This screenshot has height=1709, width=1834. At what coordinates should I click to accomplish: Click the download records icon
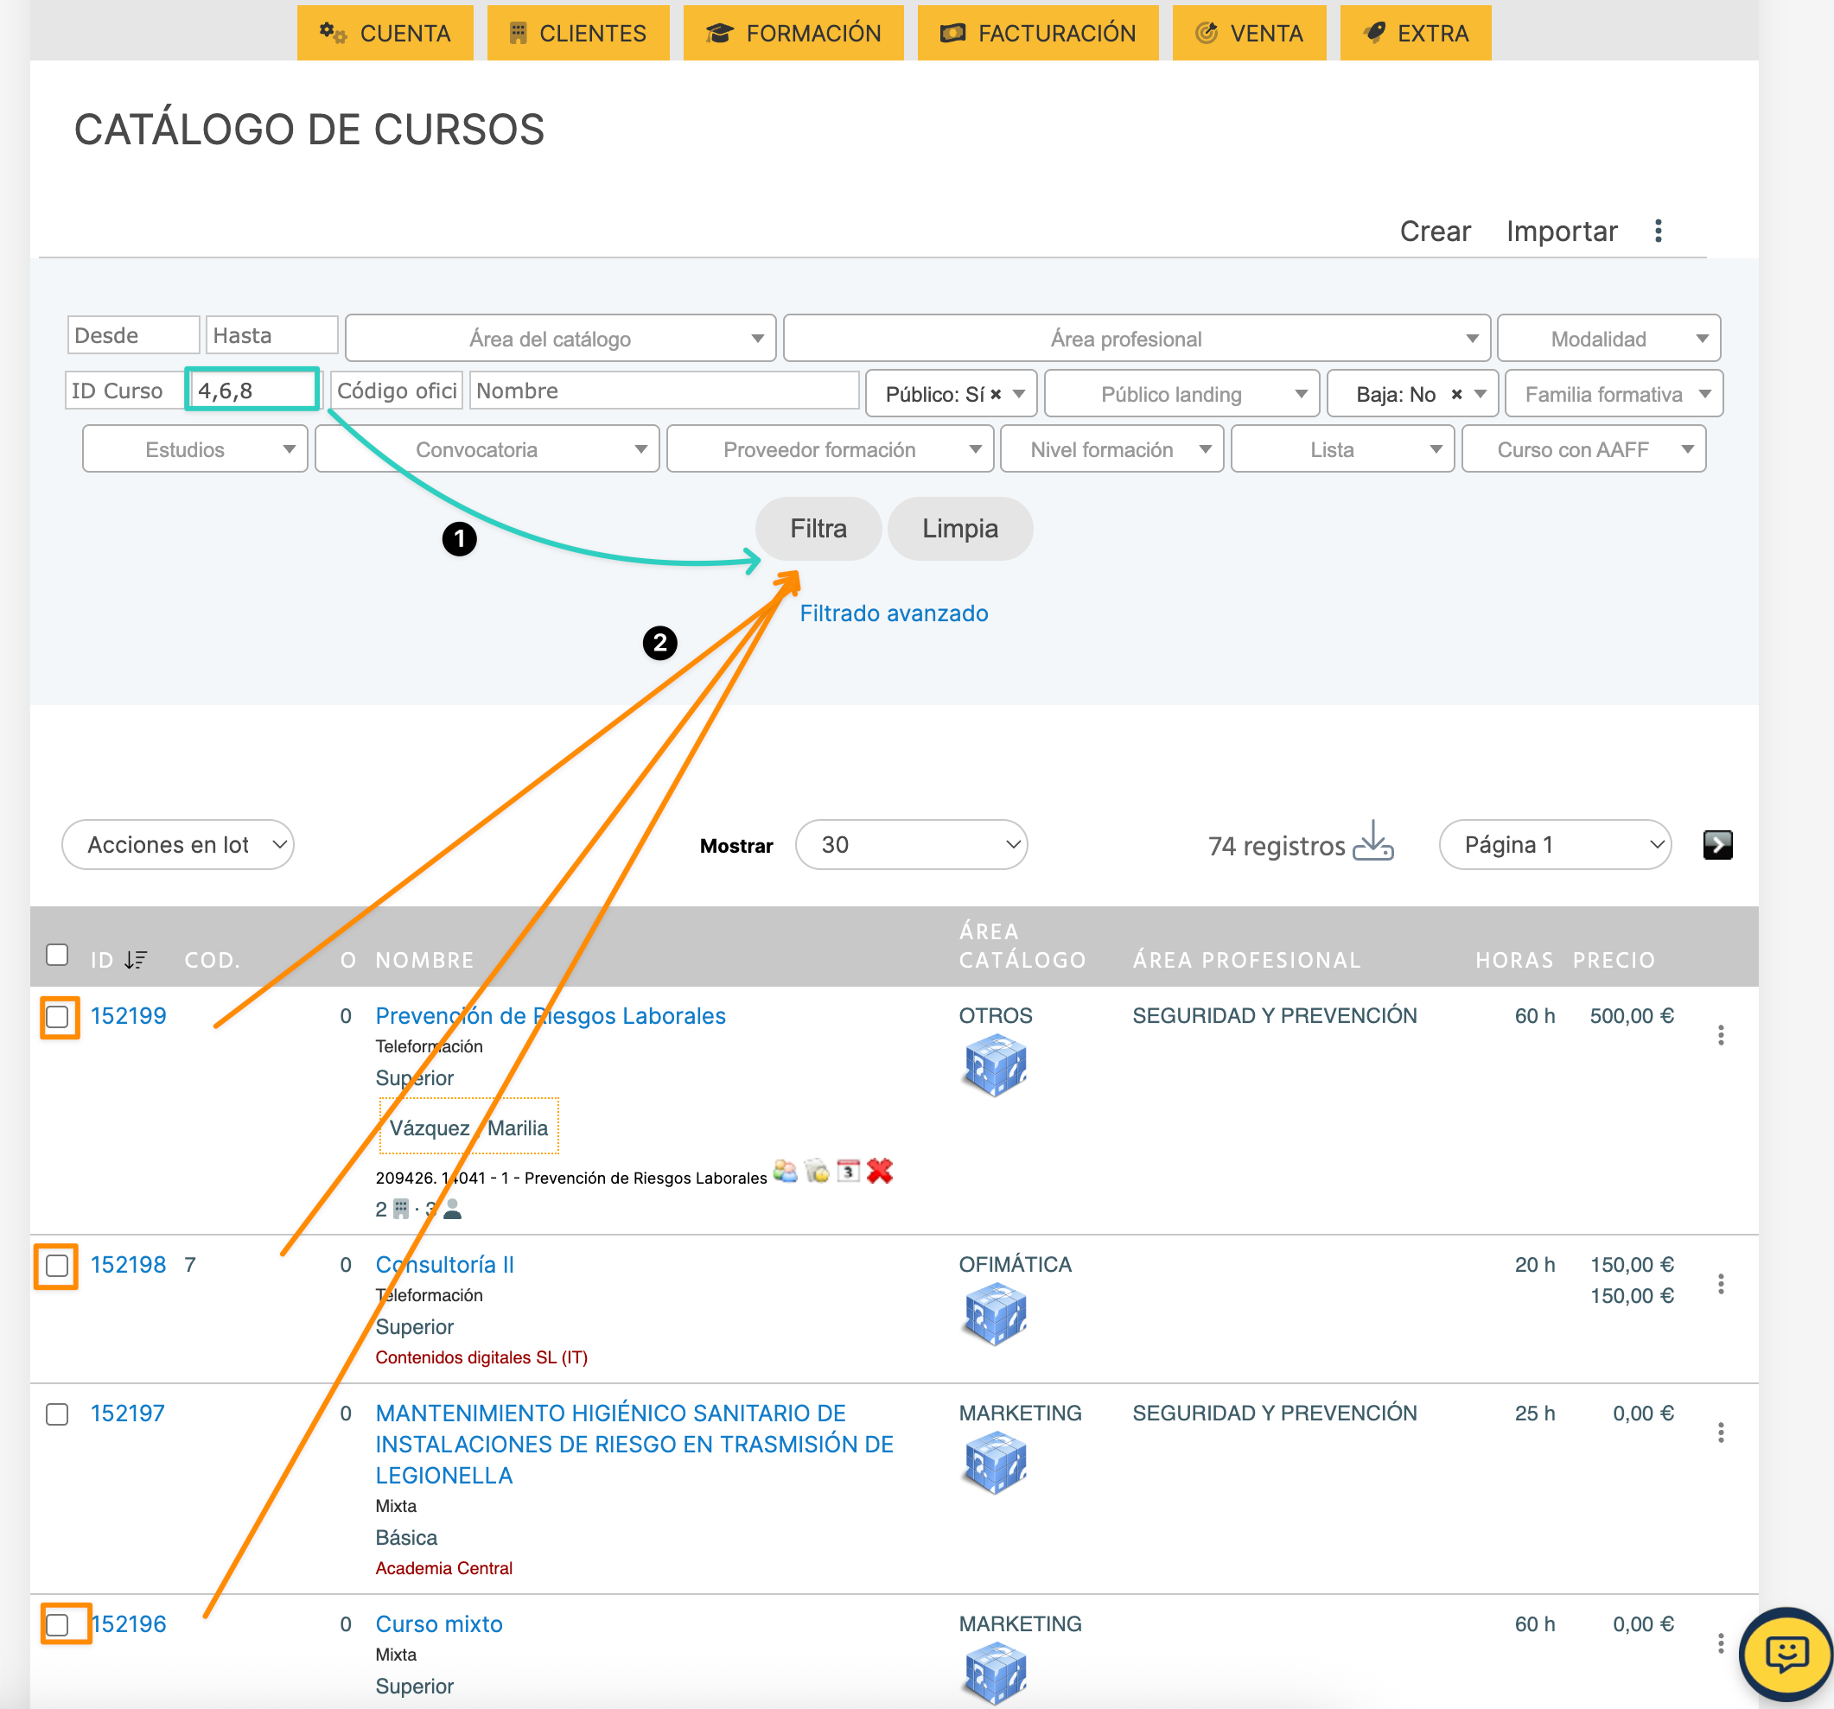(x=1372, y=842)
